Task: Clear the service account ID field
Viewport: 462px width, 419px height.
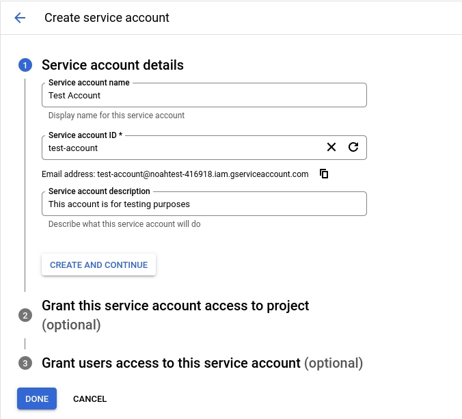Action: pos(331,147)
